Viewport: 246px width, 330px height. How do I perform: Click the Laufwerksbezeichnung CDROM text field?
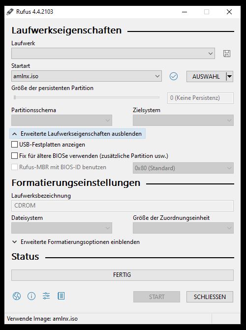click(123, 206)
